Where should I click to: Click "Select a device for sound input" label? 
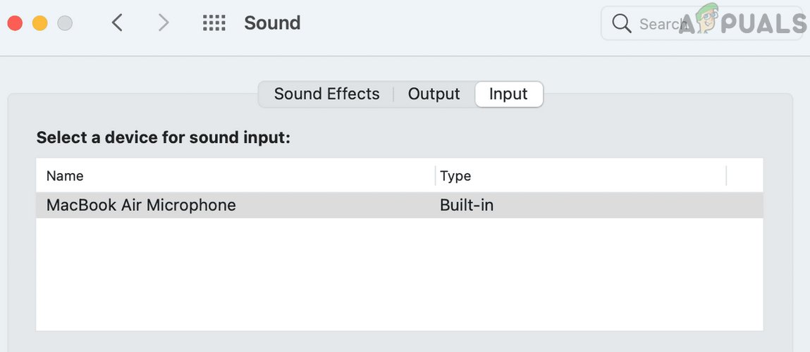(164, 137)
